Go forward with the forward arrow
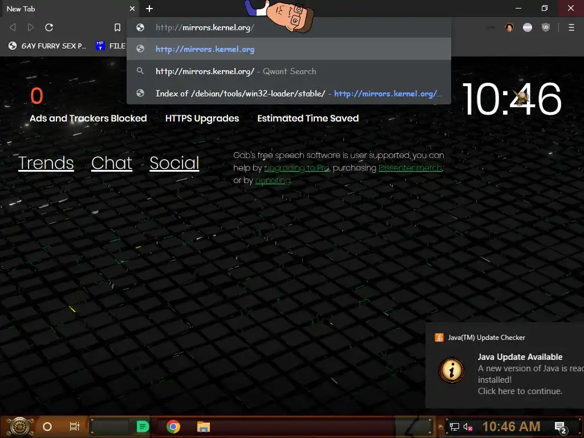The image size is (584, 438). point(31,27)
